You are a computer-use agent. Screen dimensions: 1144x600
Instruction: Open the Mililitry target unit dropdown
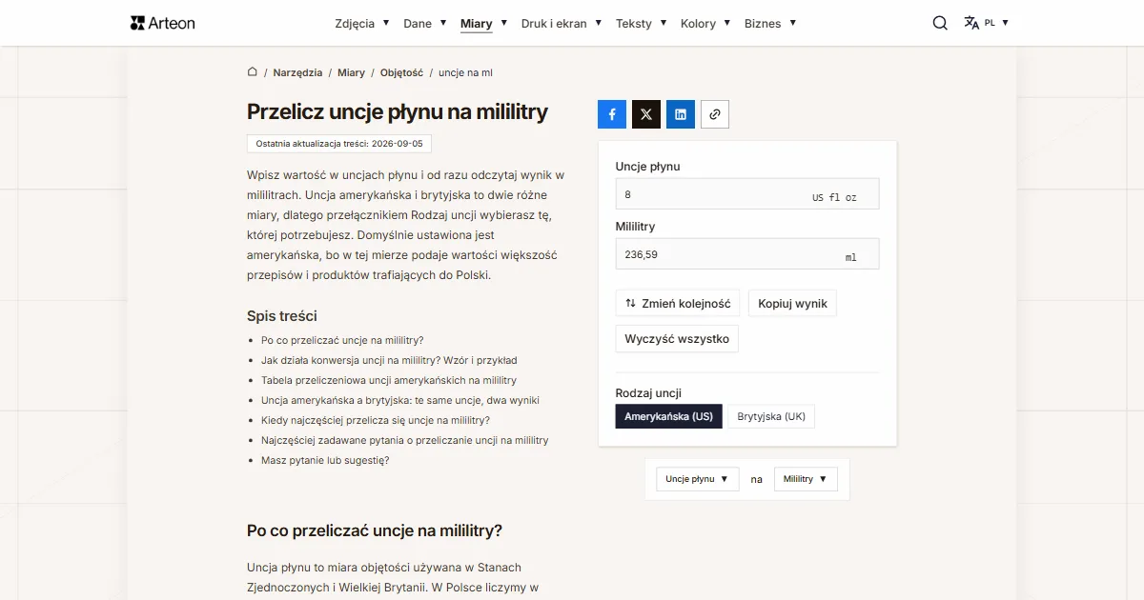806,479
